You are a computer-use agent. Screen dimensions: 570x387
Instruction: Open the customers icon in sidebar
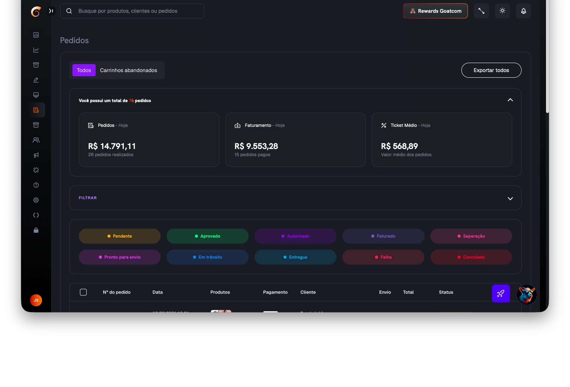coord(36,140)
